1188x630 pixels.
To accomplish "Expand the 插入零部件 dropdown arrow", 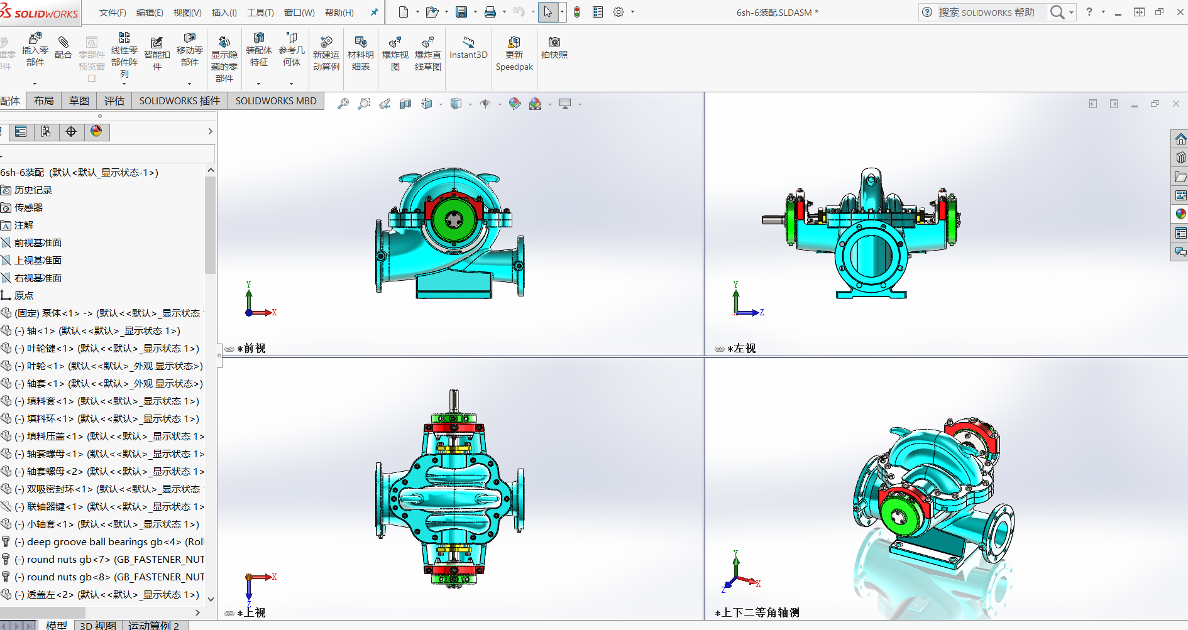I will coord(35,84).
